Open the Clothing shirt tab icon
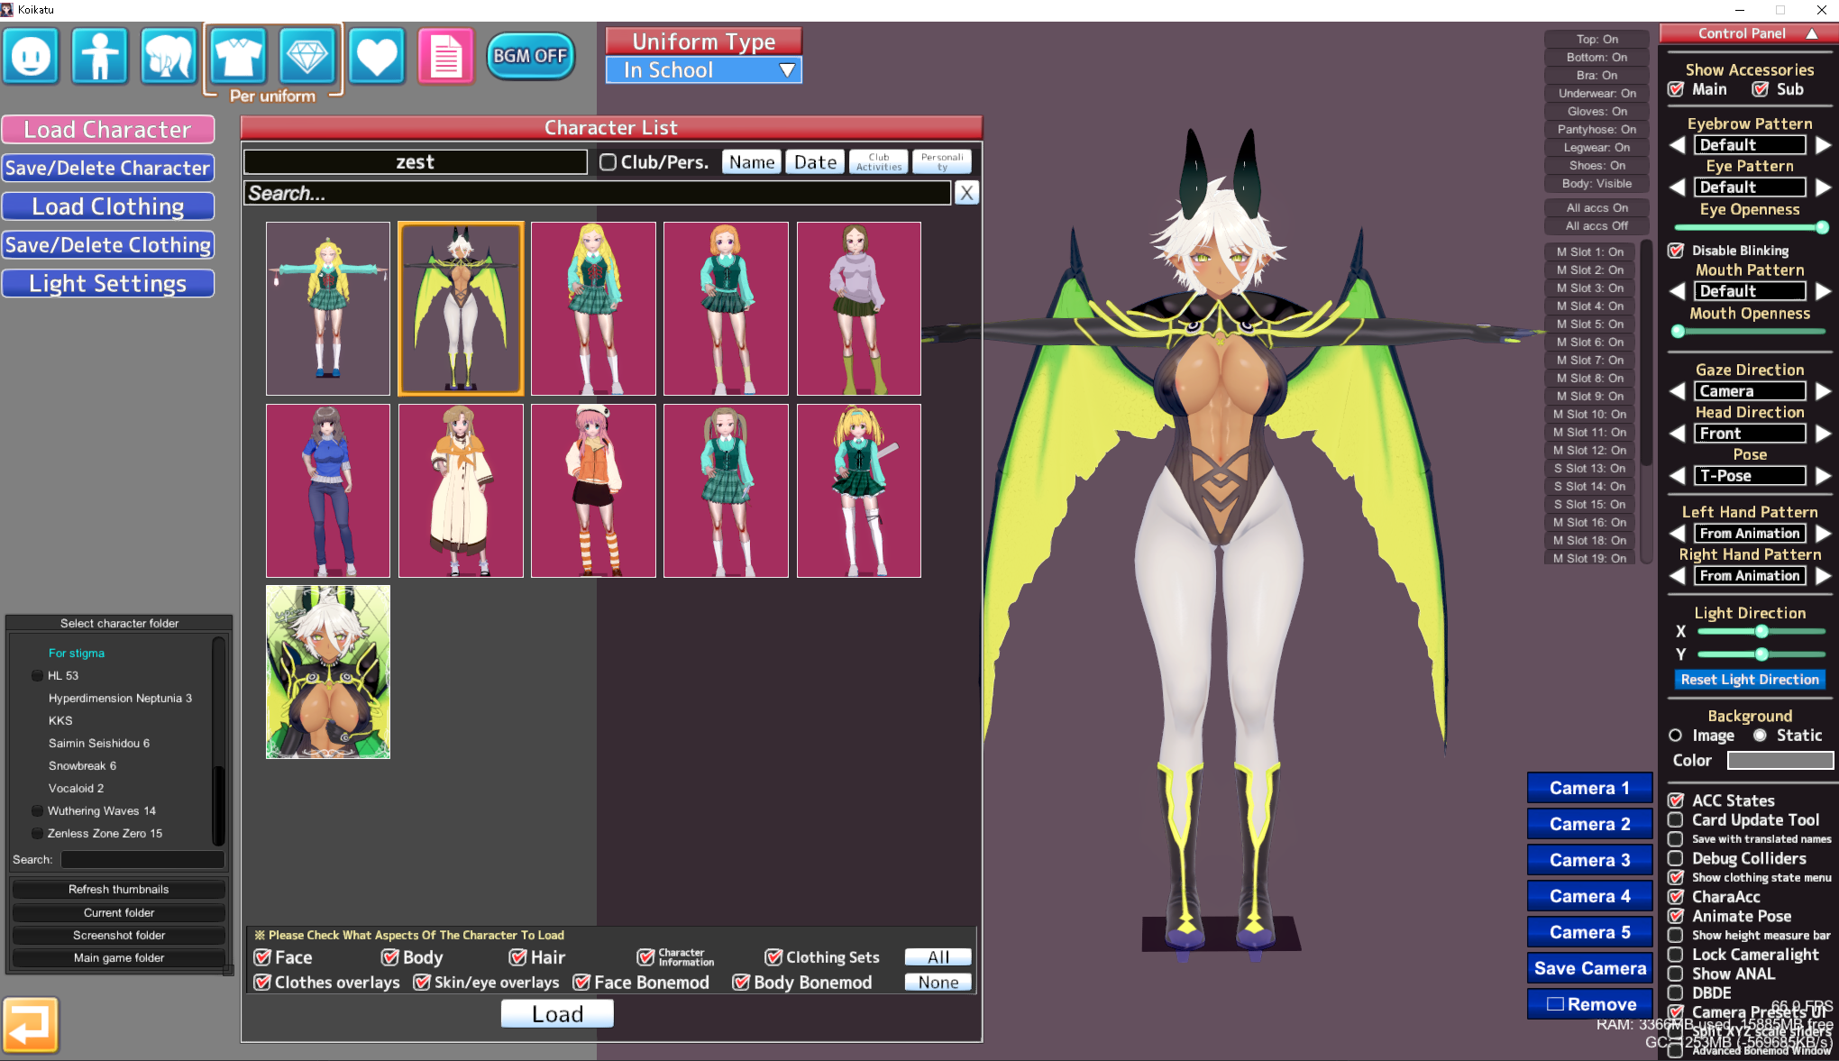 (x=238, y=56)
